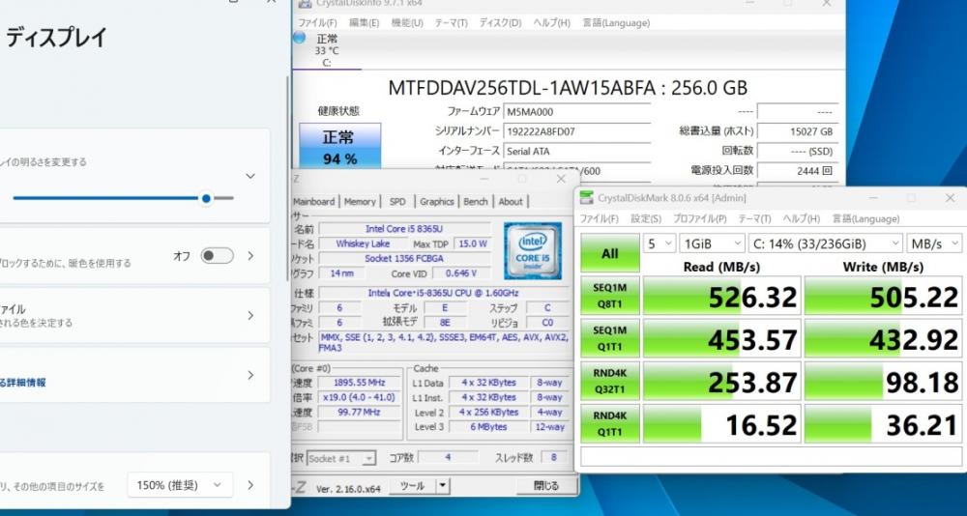Screen dimensions: 967x516
Task: Click the total host writes value 15027 GB
Action: 798,131
